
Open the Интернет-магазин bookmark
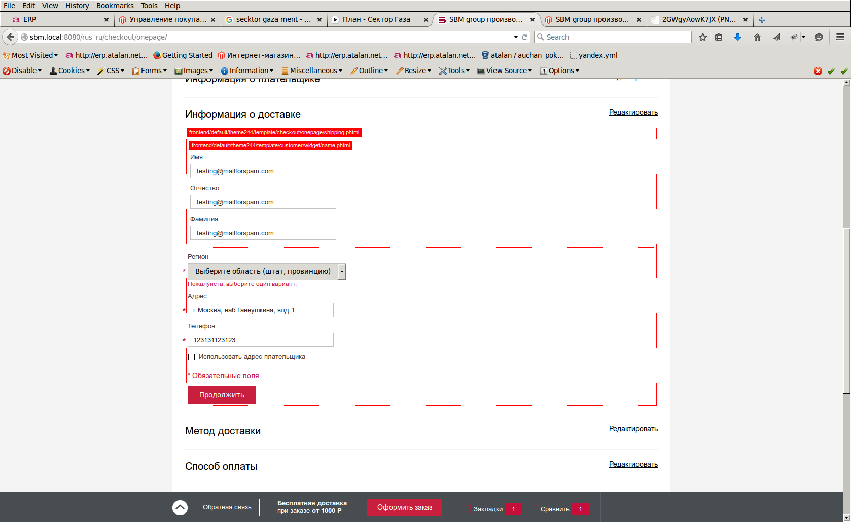click(259, 55)
